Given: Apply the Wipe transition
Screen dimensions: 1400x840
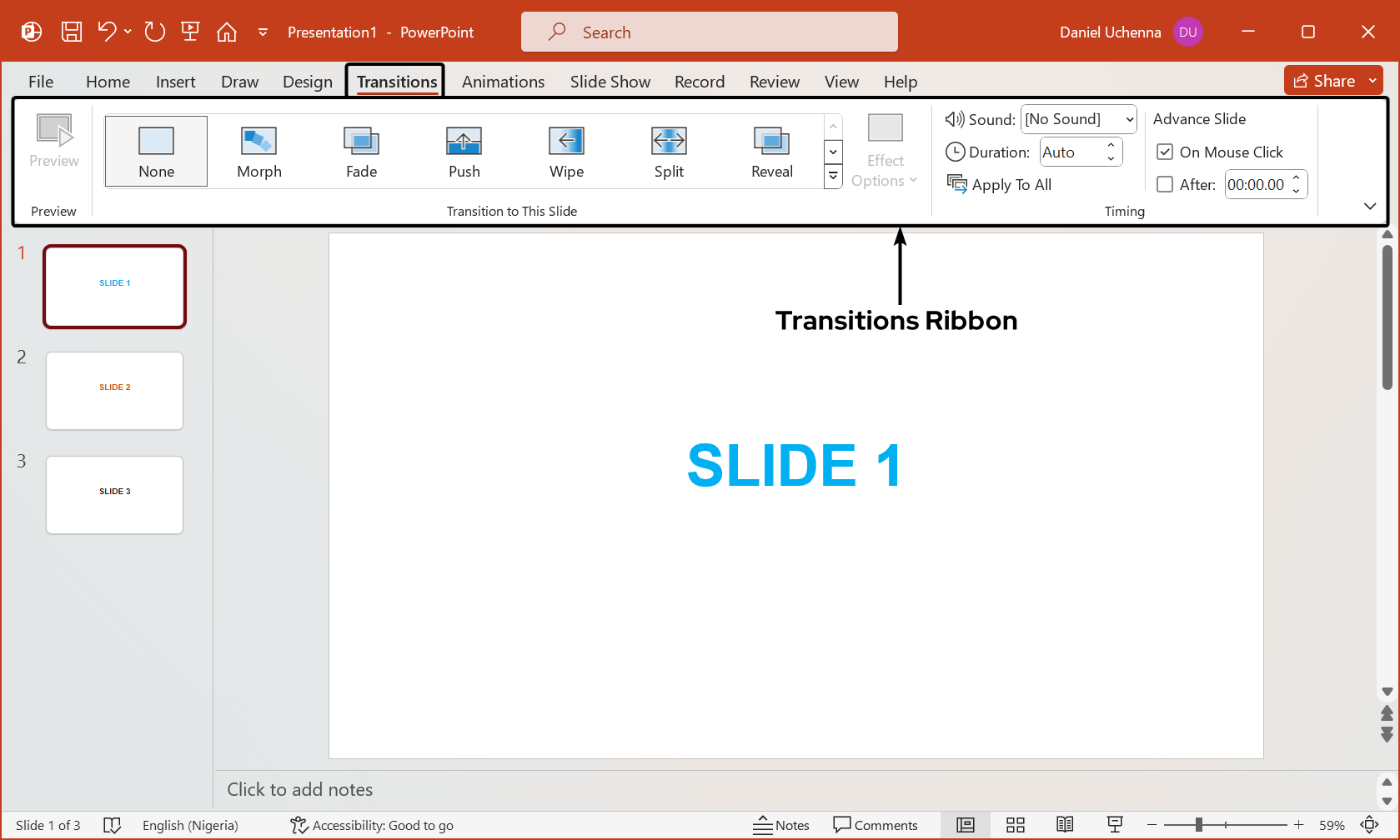Looking at the screenshot, I should point(566,151).
